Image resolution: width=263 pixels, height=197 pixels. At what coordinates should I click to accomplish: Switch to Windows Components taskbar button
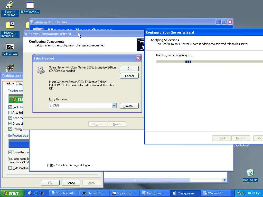pos(216,193)
